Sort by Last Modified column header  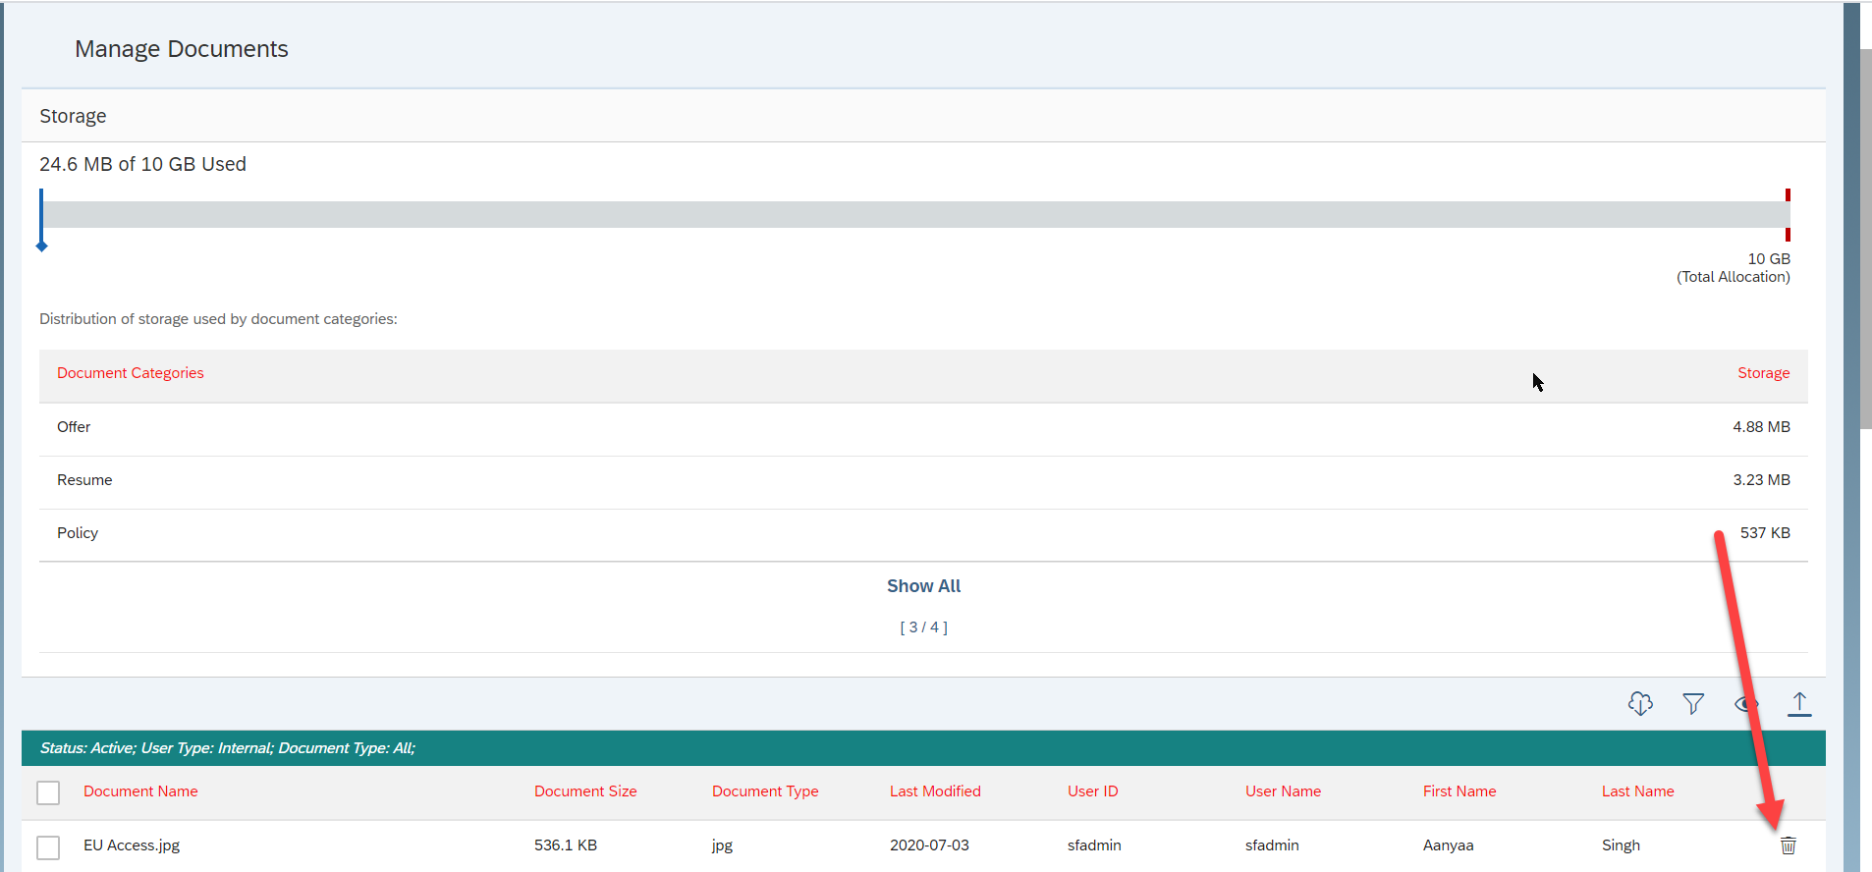935,791
